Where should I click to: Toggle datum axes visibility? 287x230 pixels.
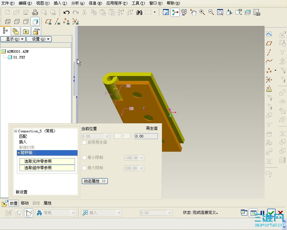tap(57, 22)
